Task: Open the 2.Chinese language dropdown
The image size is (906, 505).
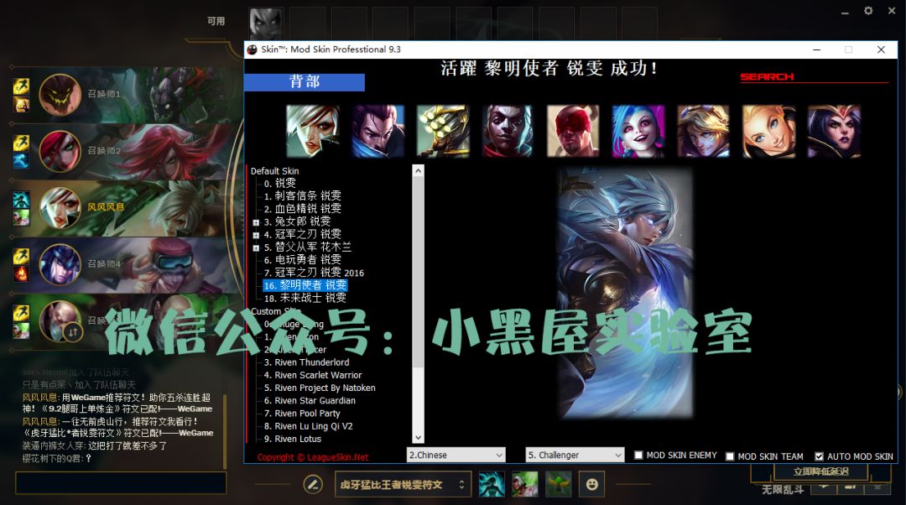Action: pyautogui.click(x=456, y=455)
